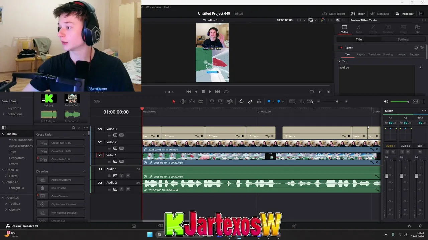Click the Full Extent Zoom icon
Viewport: 428px width, 240px height.
click(x=292, y=102)
